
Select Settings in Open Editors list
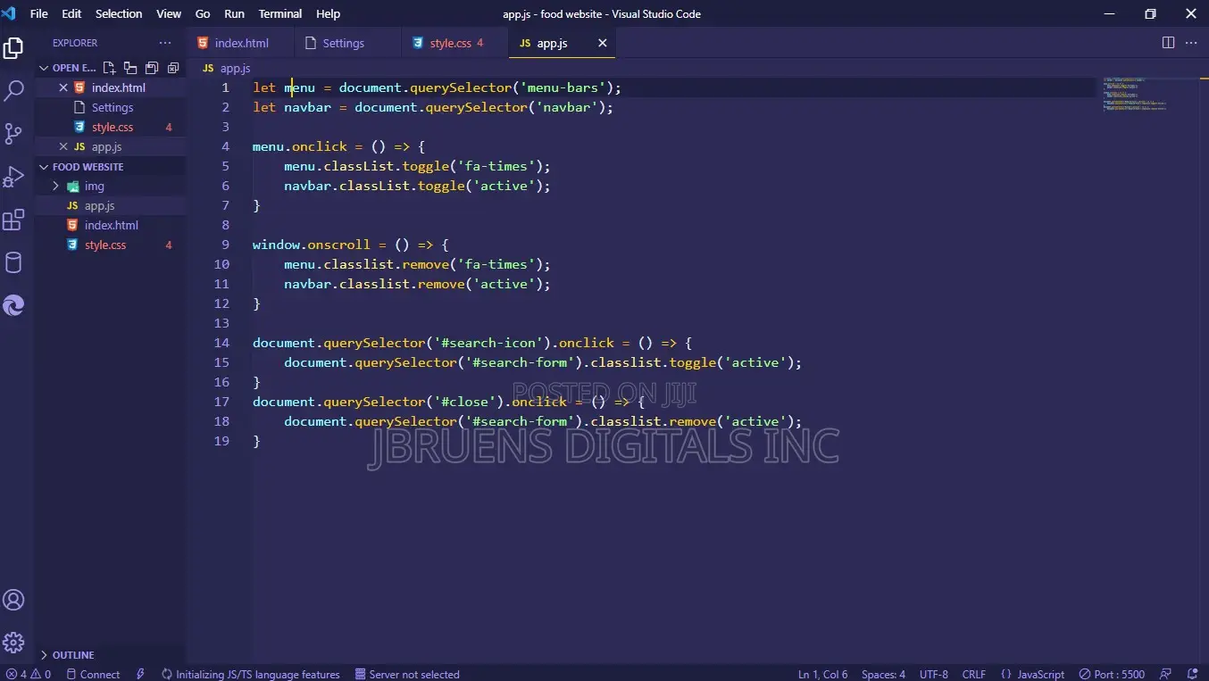click(112, 107)
